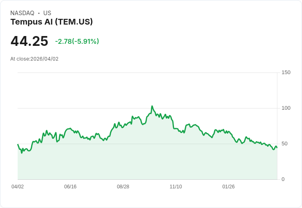Click the 150 gridline at chart top
Image resolution: width=302 pixels, height=208 pixels.
point(147,72)
